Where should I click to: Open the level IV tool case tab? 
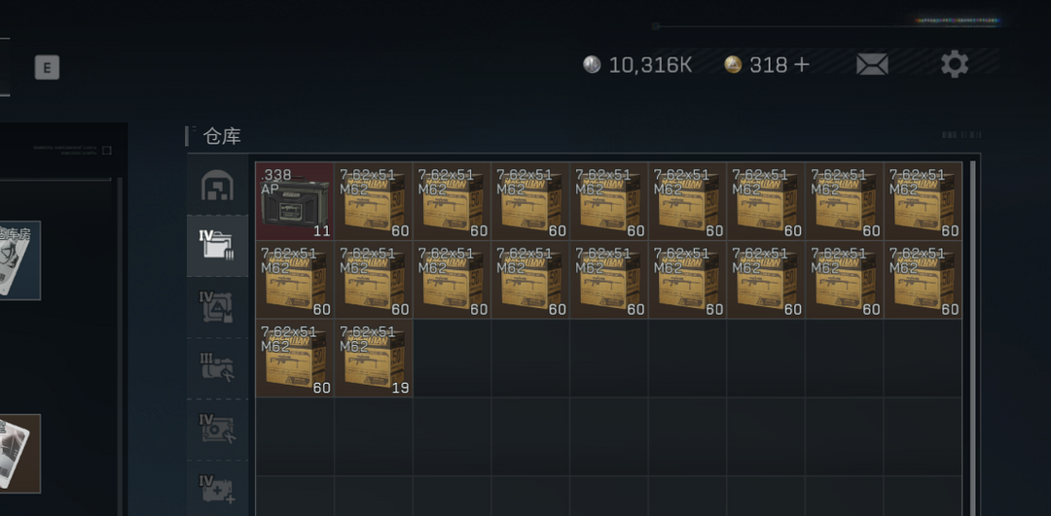pyautogui.click(x=217, y=429)
